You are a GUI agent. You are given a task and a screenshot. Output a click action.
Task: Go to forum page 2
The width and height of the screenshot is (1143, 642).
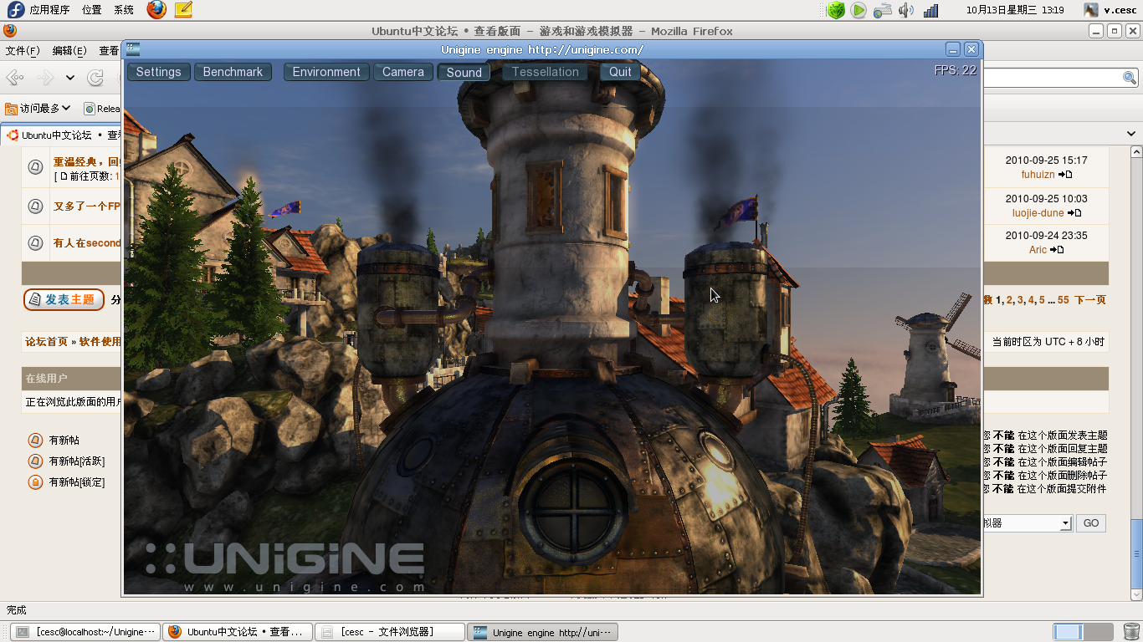(x=1009, y=300)
